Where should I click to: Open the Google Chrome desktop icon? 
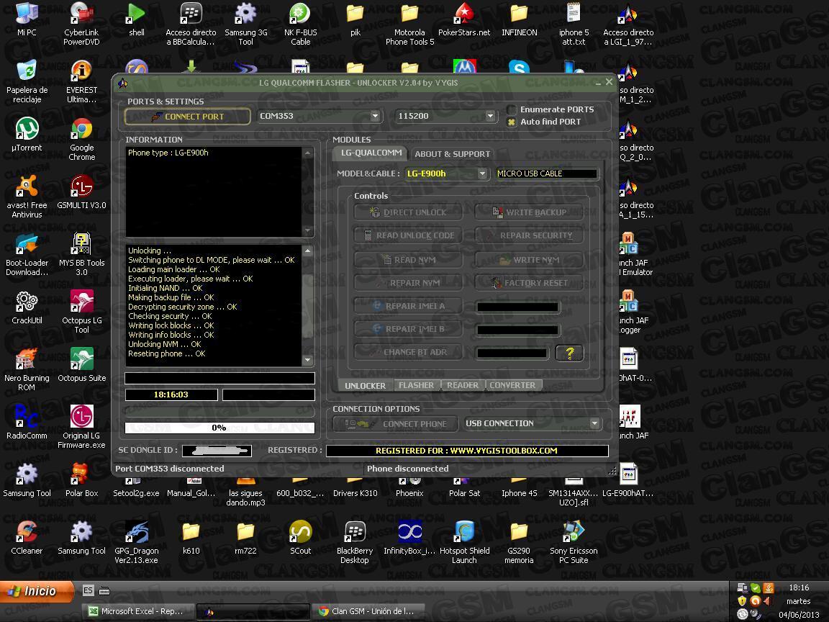click(81, 139)
